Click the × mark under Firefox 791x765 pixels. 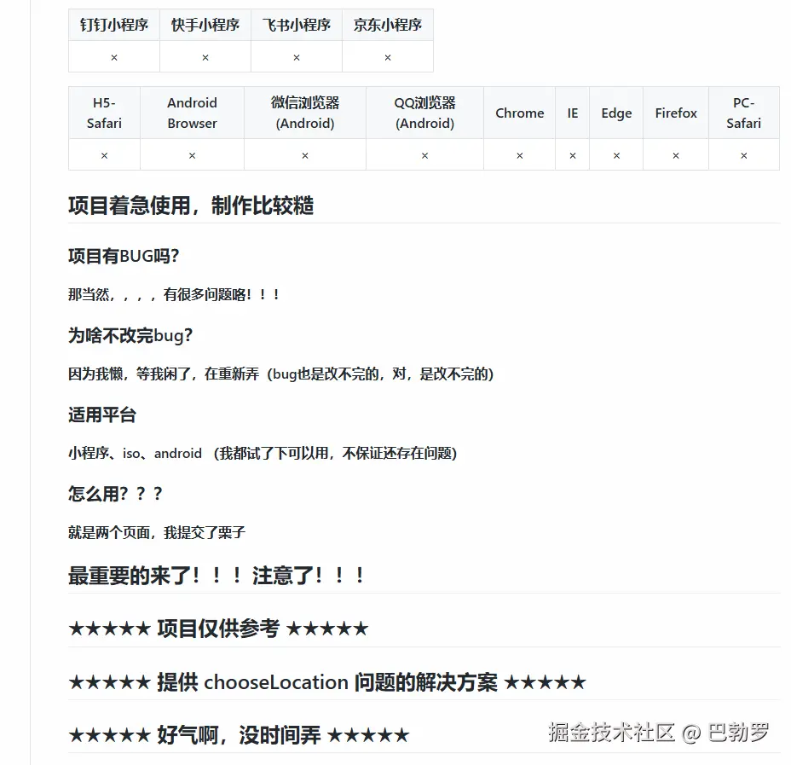676,155
